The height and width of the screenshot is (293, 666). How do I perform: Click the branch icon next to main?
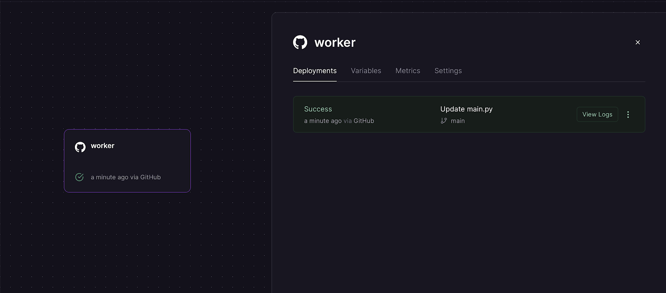tap(444, 121)
